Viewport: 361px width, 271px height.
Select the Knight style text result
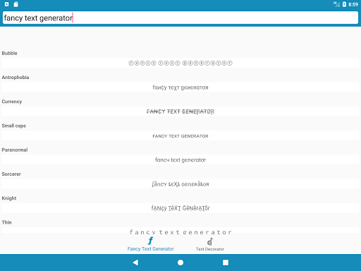[x=180, y=208]
